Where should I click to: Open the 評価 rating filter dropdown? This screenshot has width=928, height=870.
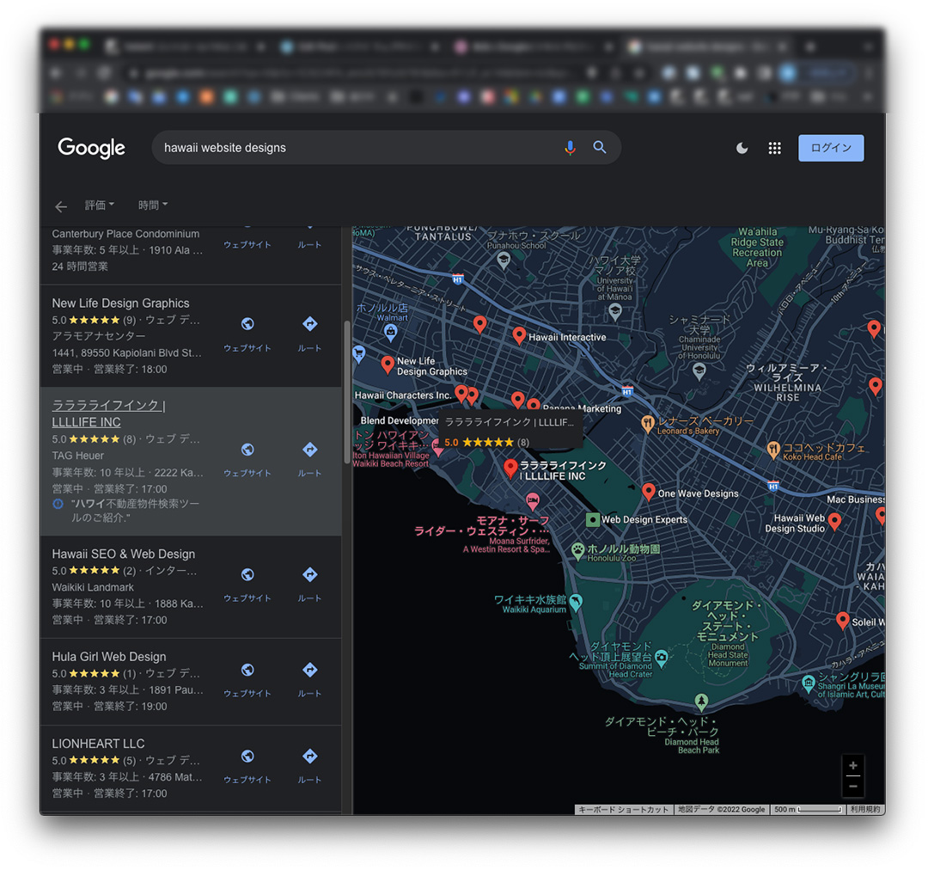(99, 205)
